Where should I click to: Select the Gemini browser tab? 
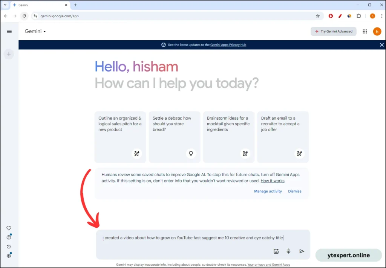(38, 5)
